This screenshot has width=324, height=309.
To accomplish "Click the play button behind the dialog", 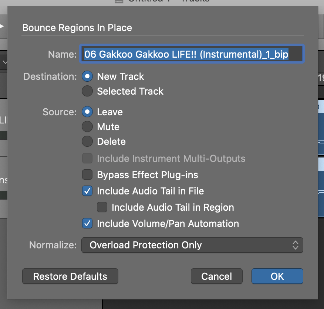I will coord(2,26).
